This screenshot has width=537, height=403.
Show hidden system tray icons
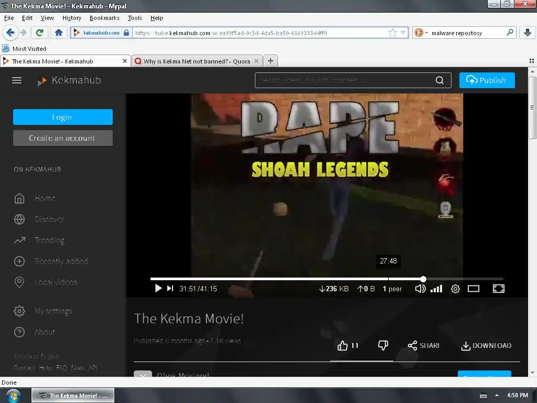click(x=497, y=396)
